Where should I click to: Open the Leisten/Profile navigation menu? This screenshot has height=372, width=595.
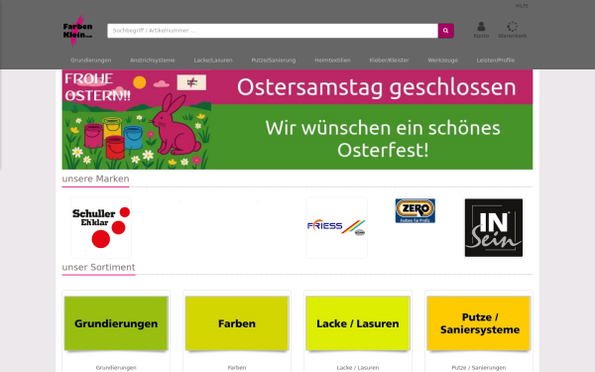(x=496, y=60)
